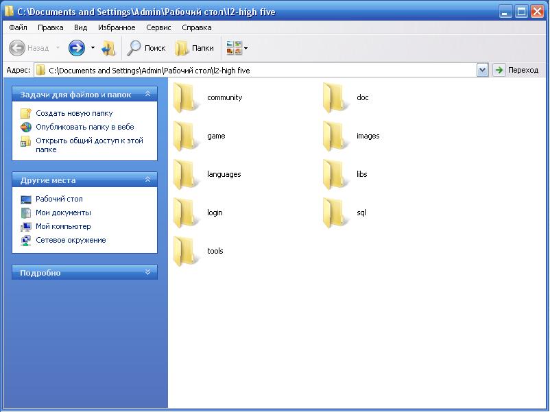
Task: Go to Рабочий стол link
Action: [x=59, y=199]
